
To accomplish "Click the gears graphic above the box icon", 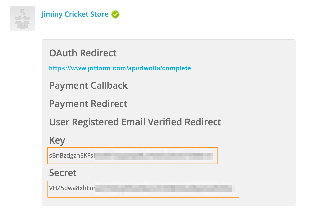I will [23, 11].
